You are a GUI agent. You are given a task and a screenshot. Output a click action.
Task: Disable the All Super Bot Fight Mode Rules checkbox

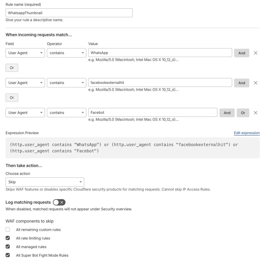(7, 255)
